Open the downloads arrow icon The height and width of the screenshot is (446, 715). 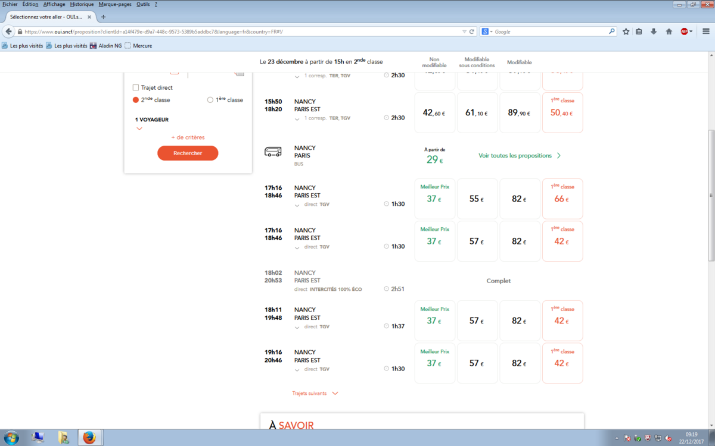tap(654, 32)
